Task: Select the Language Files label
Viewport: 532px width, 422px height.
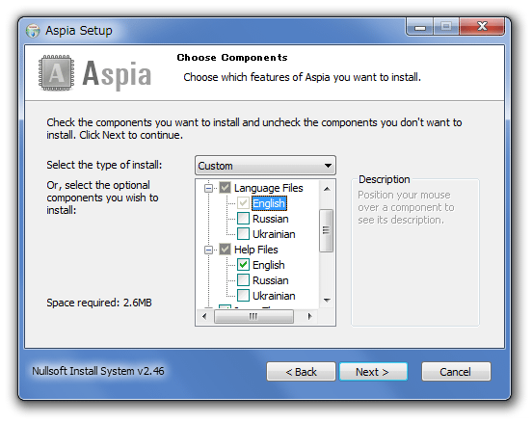Action: tap(268, 188)
